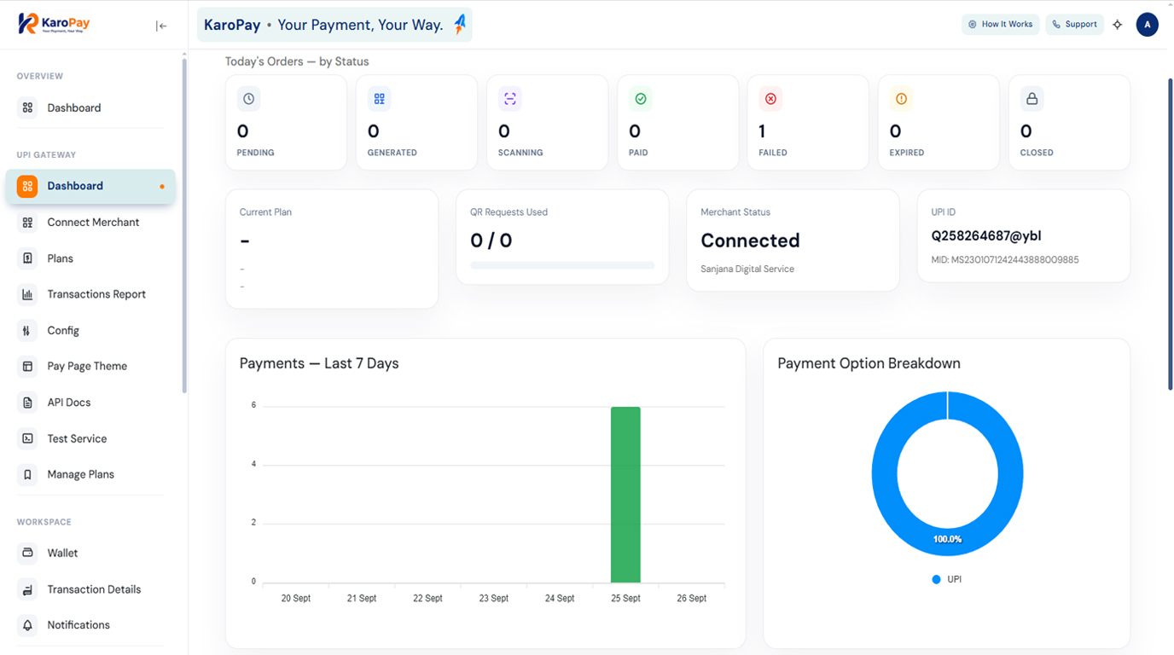Select the active Dashboard under UPI Gateway

point(90,186)
